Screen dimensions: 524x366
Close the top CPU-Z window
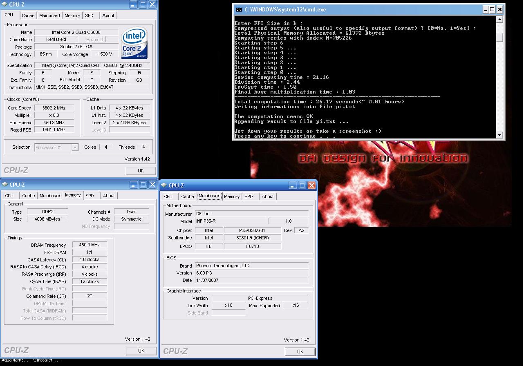tap(152, 4)
